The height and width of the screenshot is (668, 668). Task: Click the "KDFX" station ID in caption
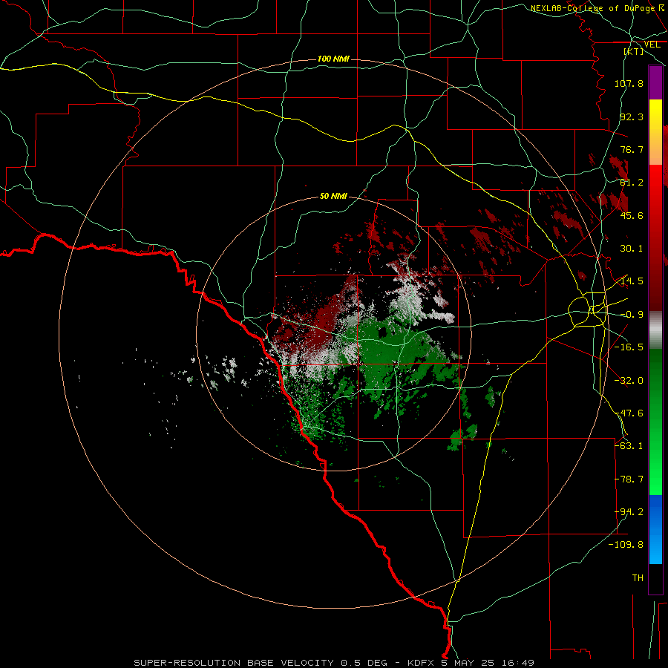[422, 663]
